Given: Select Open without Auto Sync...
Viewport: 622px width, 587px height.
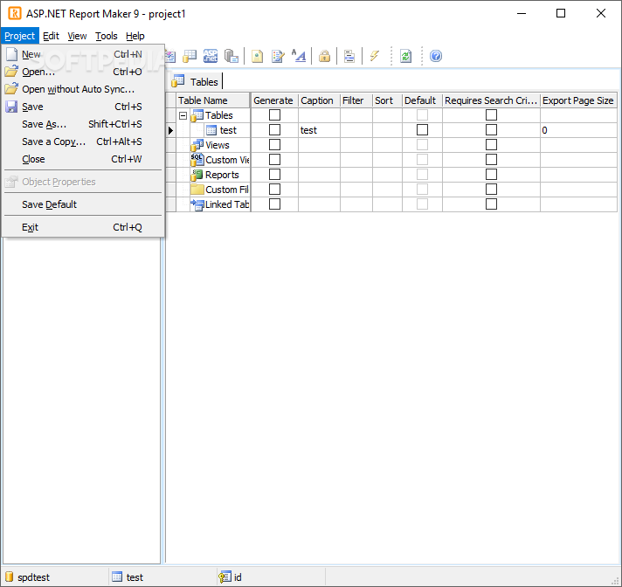Looking at the screenshot, I should tap(83, 89).
